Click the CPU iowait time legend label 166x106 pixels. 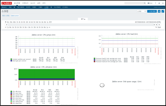[17, 96]
